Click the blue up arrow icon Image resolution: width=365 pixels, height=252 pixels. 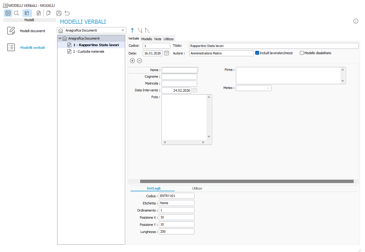132,30
